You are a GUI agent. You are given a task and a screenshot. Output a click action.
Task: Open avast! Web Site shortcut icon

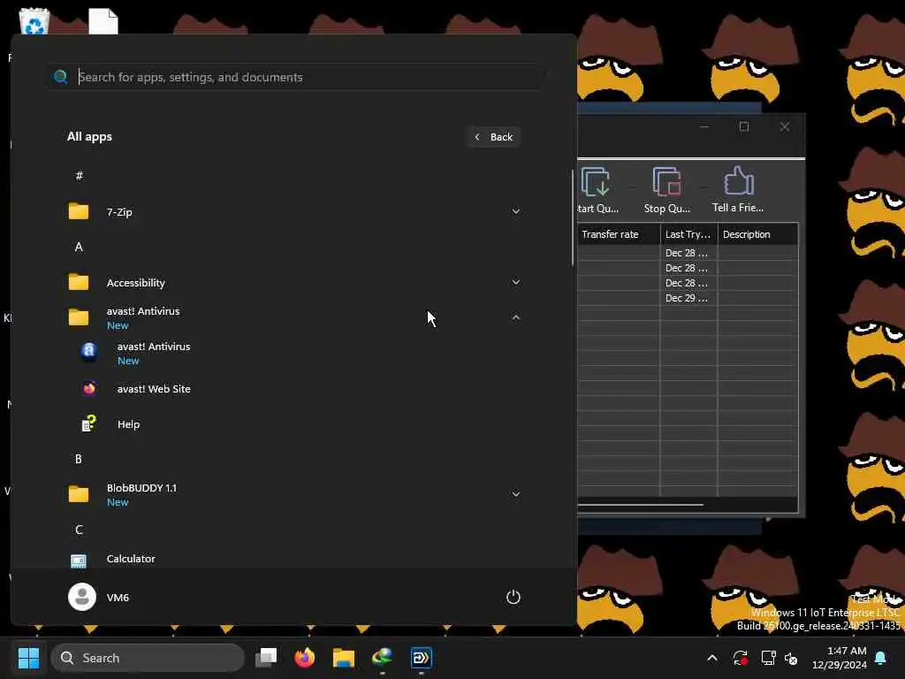coord(89,389)
